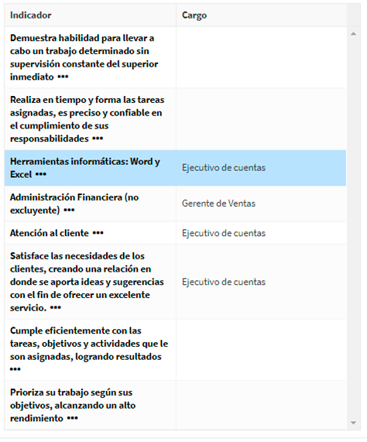Click the scrollbar up arrow
The image size is (367, 442).
(353, 34)
